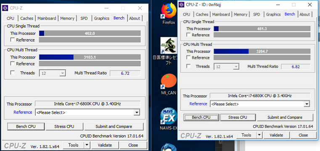Viewport: 320px width, 151px height.
Task: Launch the NAVIS-EX desktop shortcut
Action: (x=169, y=119)
